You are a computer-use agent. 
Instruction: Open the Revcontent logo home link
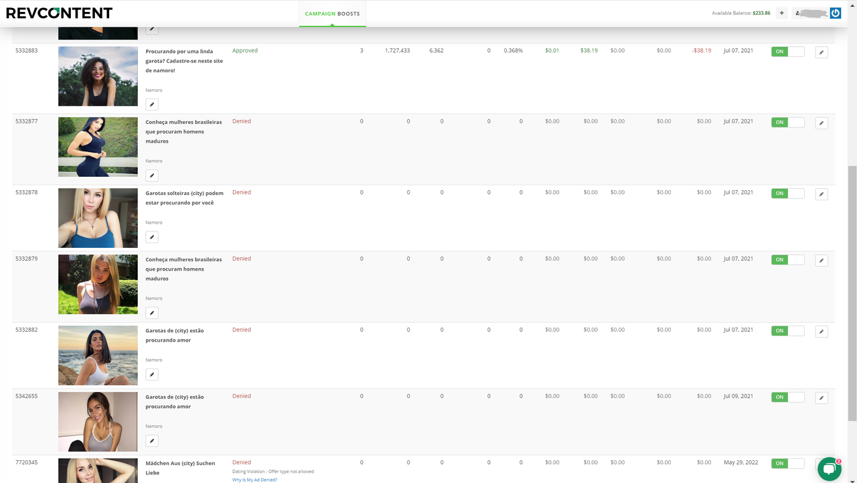click(x=59, y=13)
